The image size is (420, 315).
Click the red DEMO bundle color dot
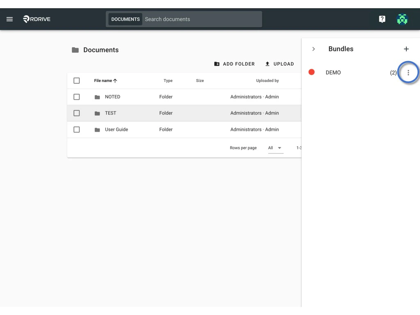(x=312, y=72)
